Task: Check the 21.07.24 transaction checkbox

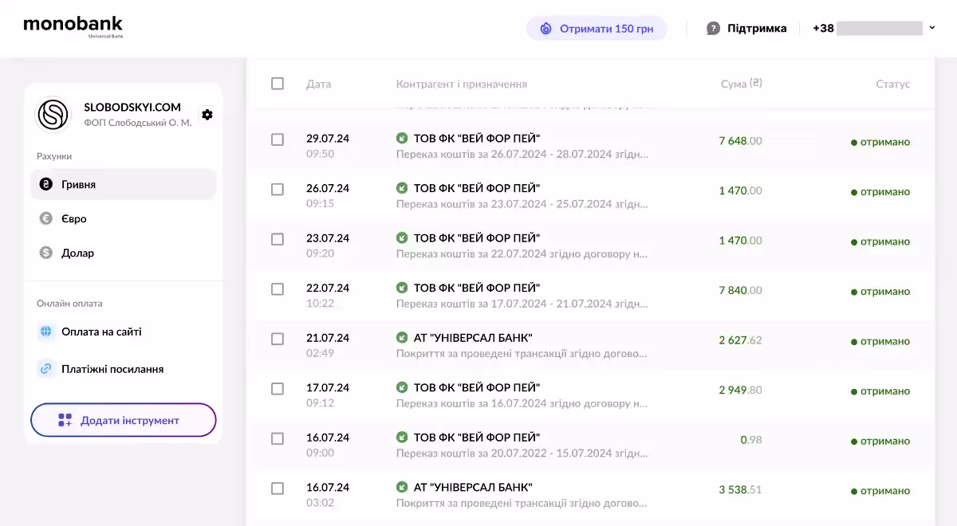Action: coord(278,339)
